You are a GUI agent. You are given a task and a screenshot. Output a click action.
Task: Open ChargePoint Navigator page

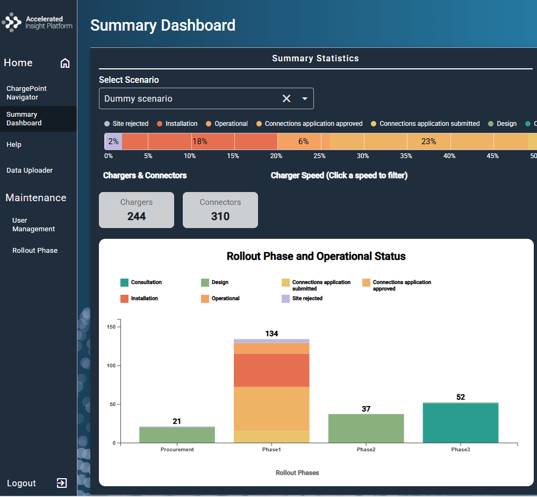coord(27,93)
